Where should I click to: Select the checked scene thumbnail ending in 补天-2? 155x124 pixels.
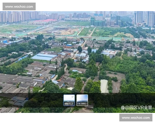tap(69, 100)
